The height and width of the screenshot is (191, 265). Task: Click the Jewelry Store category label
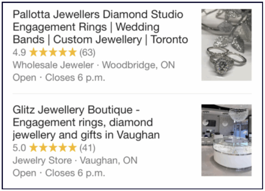coord(42,160)
